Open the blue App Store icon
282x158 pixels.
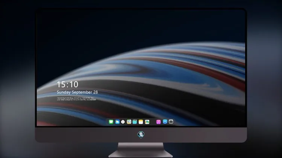point(165,122)
